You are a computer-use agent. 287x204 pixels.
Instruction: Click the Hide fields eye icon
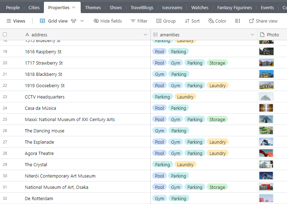pos(96,21)
